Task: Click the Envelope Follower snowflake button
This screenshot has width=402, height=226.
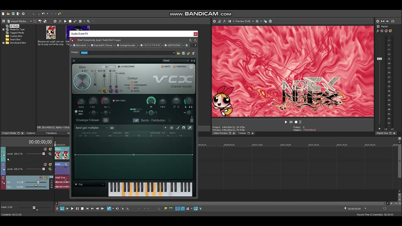Action: click(106, 120)
